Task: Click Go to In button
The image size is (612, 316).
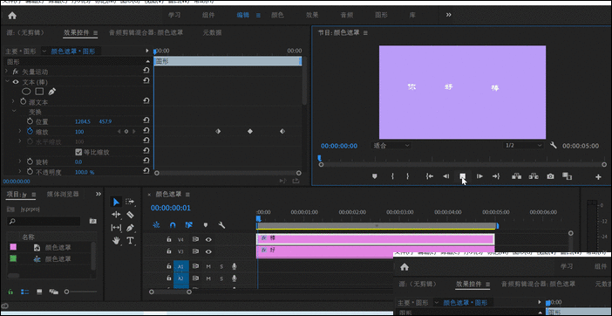Action: click(x=429, y=176)
